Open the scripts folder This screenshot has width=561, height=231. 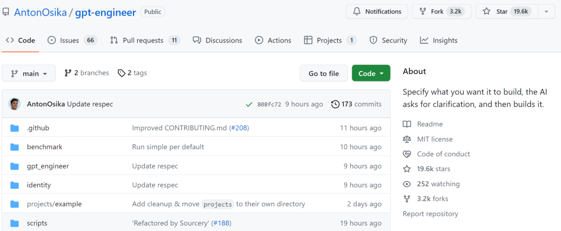(37, 223)
